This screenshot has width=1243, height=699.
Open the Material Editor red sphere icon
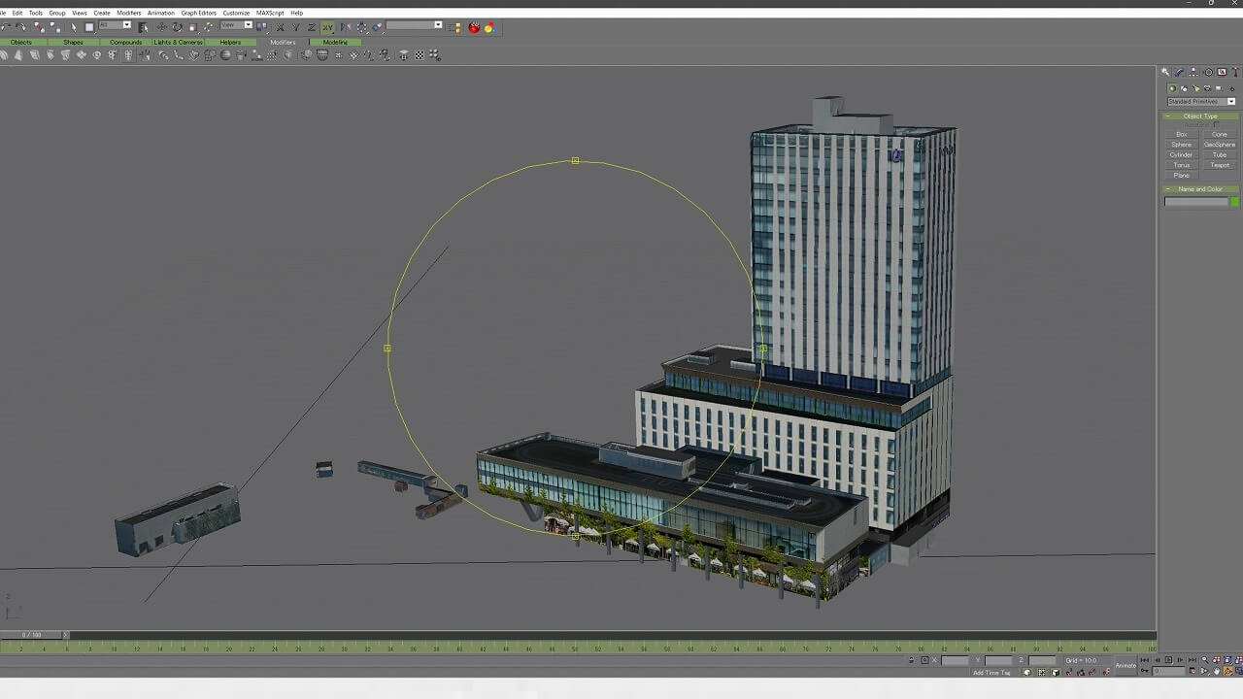coord(474,27)
